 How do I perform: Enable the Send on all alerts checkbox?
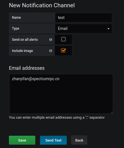[63, 39]
